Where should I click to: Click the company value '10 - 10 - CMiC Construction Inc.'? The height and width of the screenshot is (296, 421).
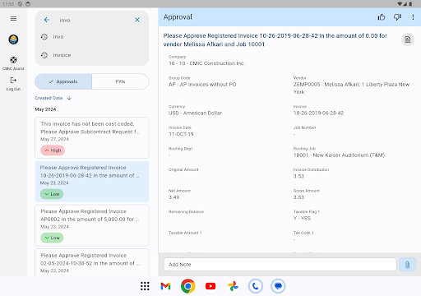[x=207, y=63]
